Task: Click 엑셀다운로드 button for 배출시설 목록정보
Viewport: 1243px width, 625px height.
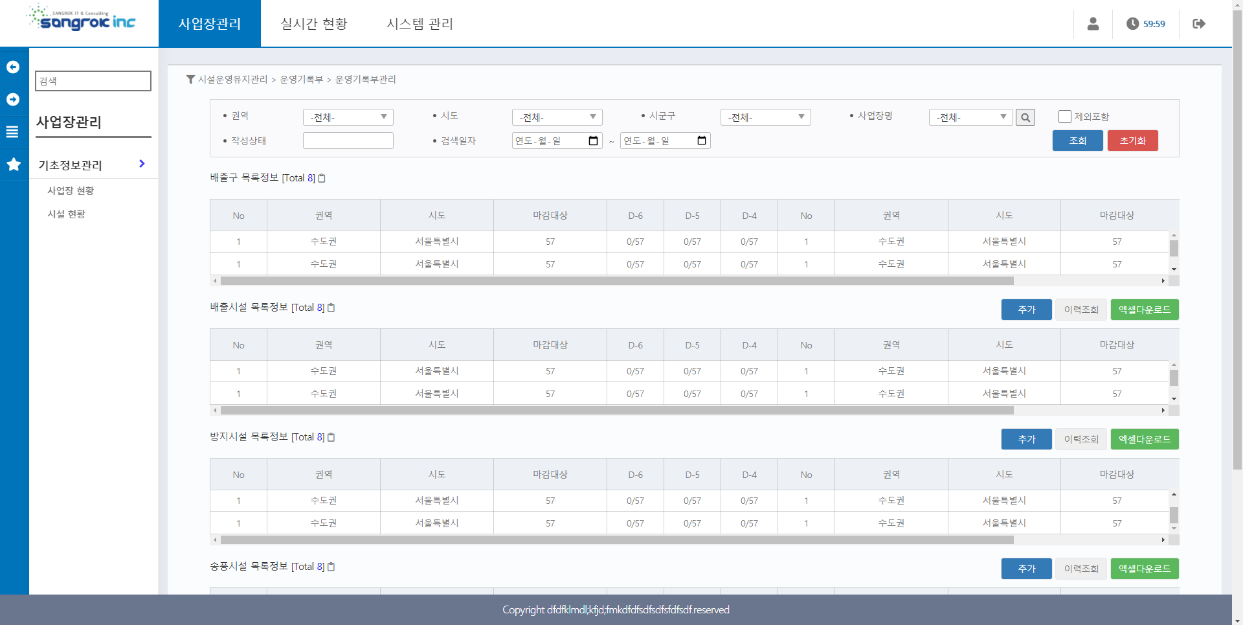Action: [1145, 310]
